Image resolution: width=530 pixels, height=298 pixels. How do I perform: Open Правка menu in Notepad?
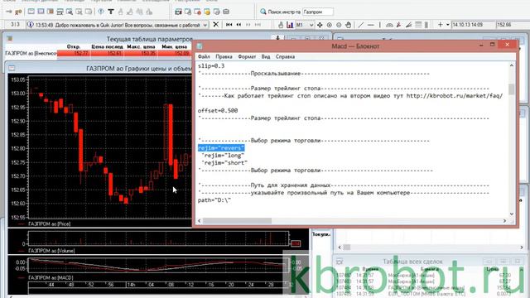[224, 56]
